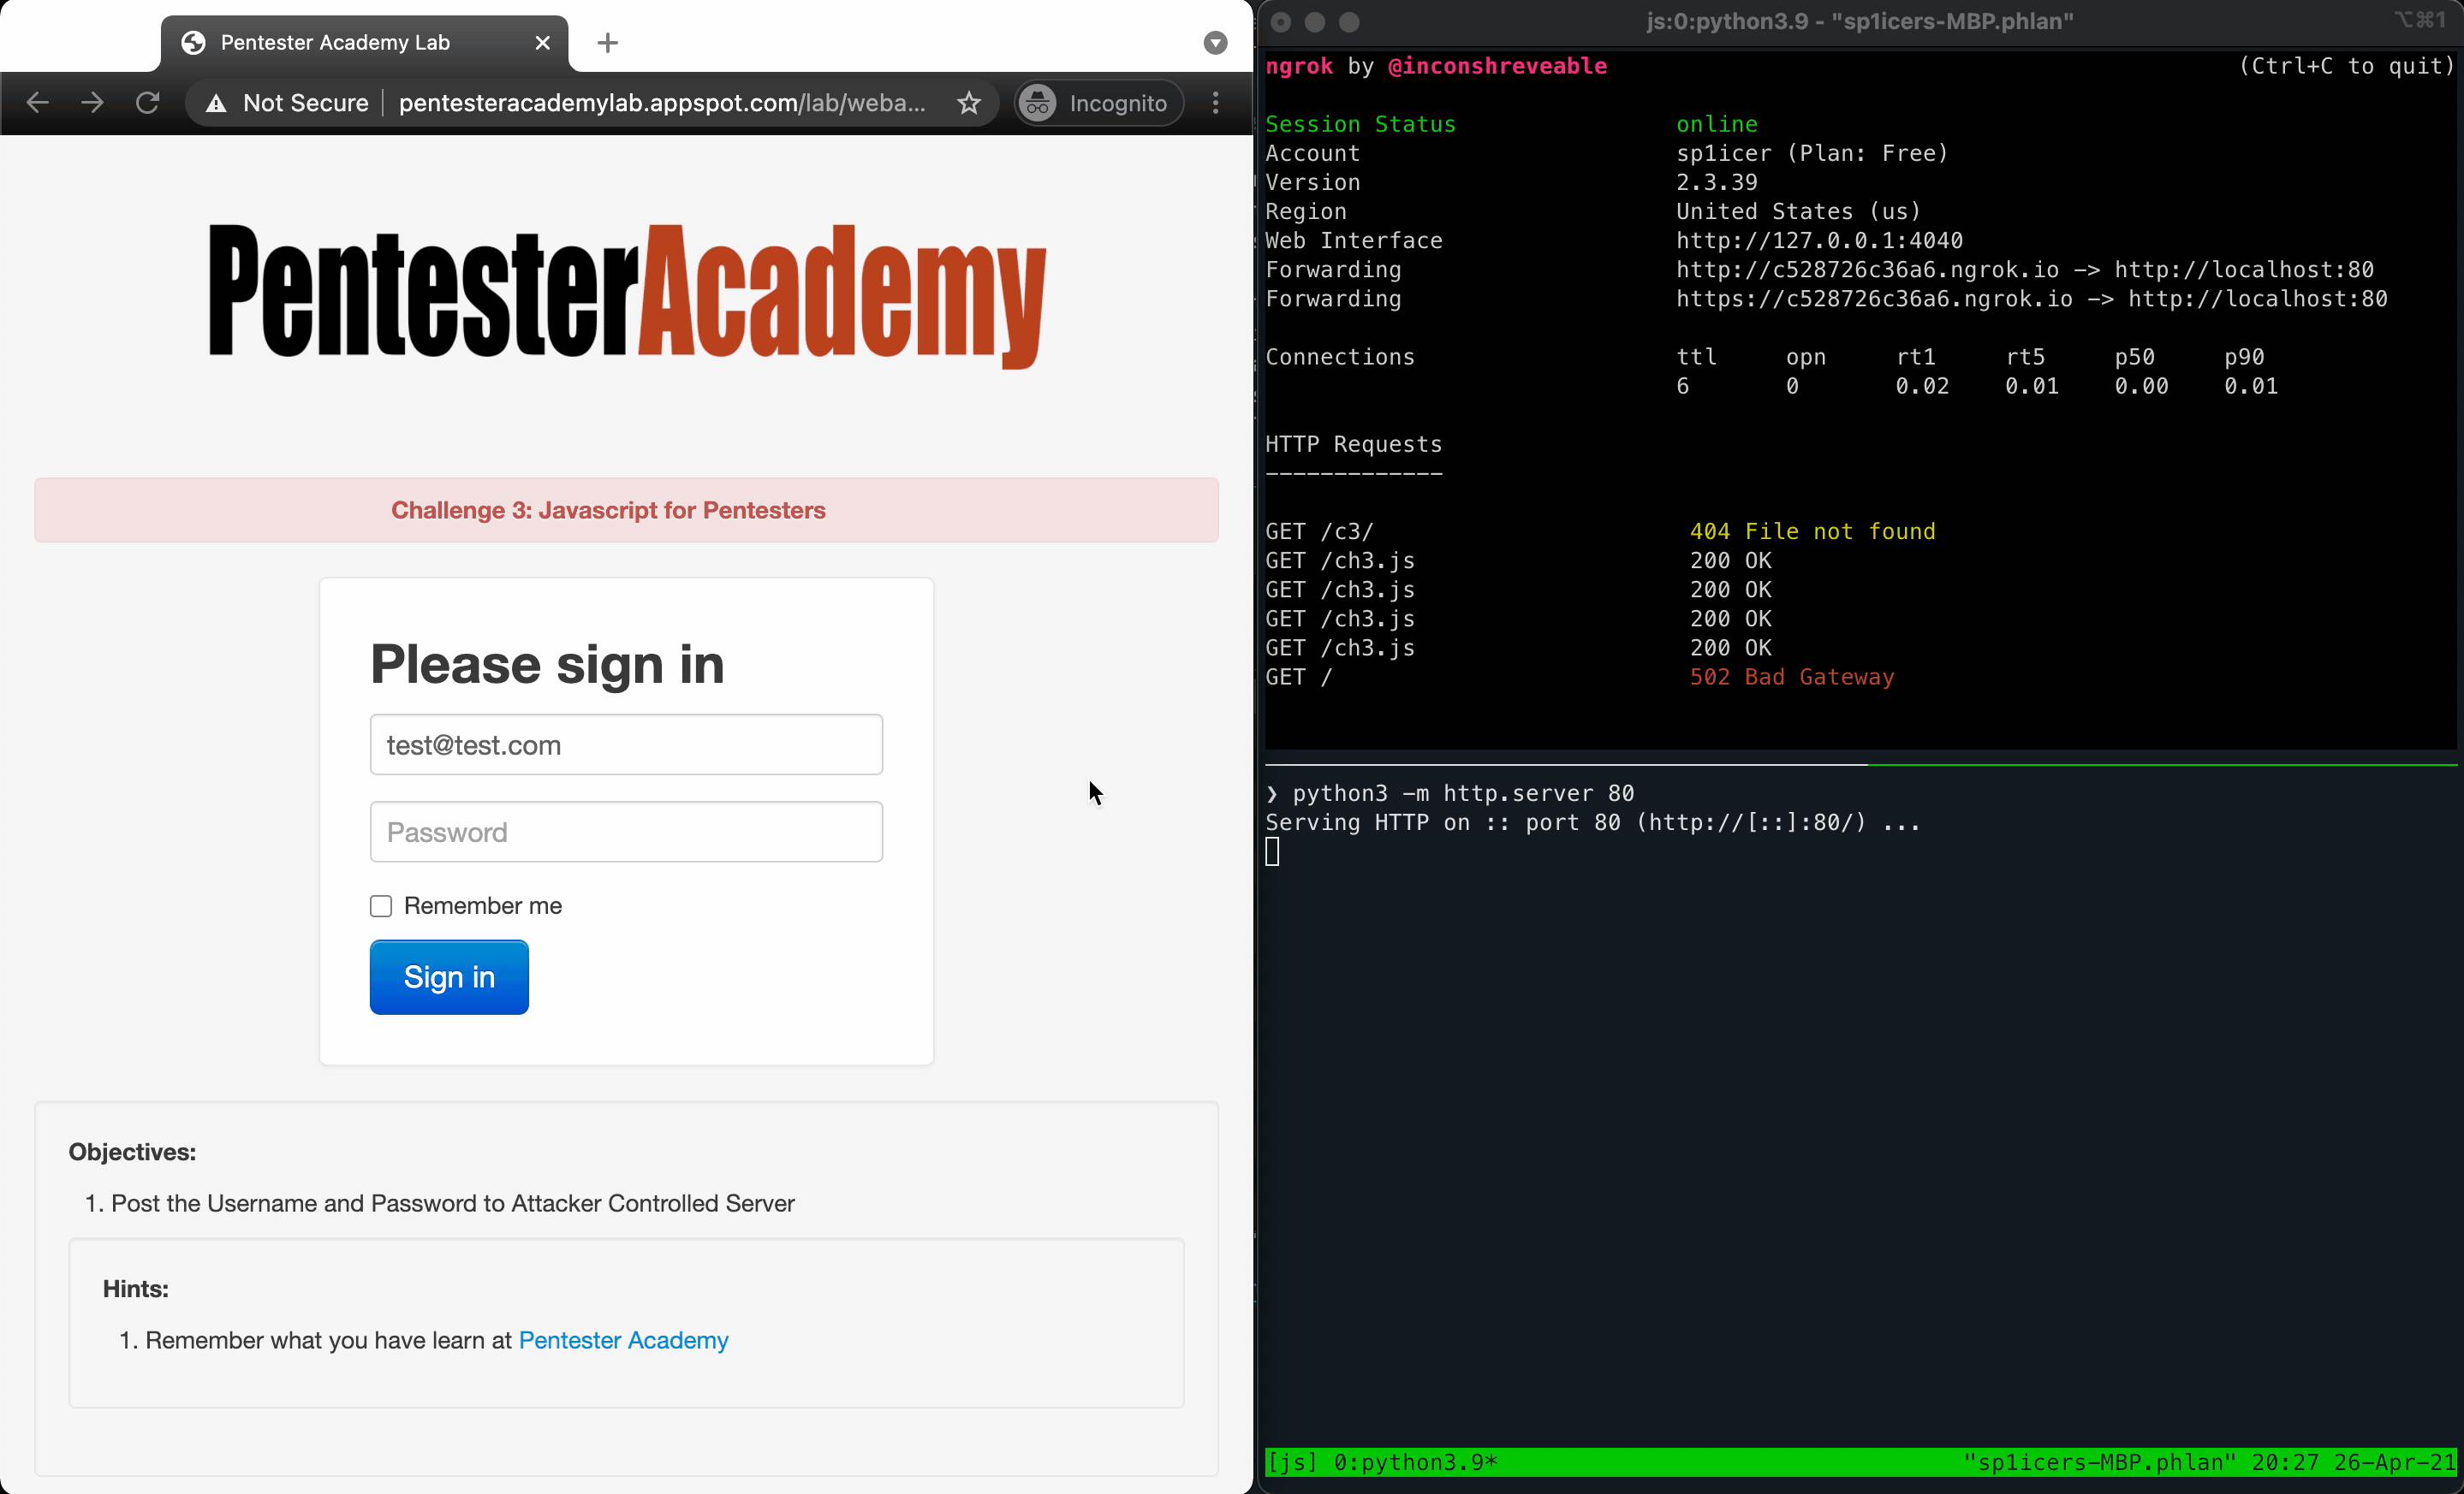Toggle the Remember me checkbox

(x=380, y=904)
